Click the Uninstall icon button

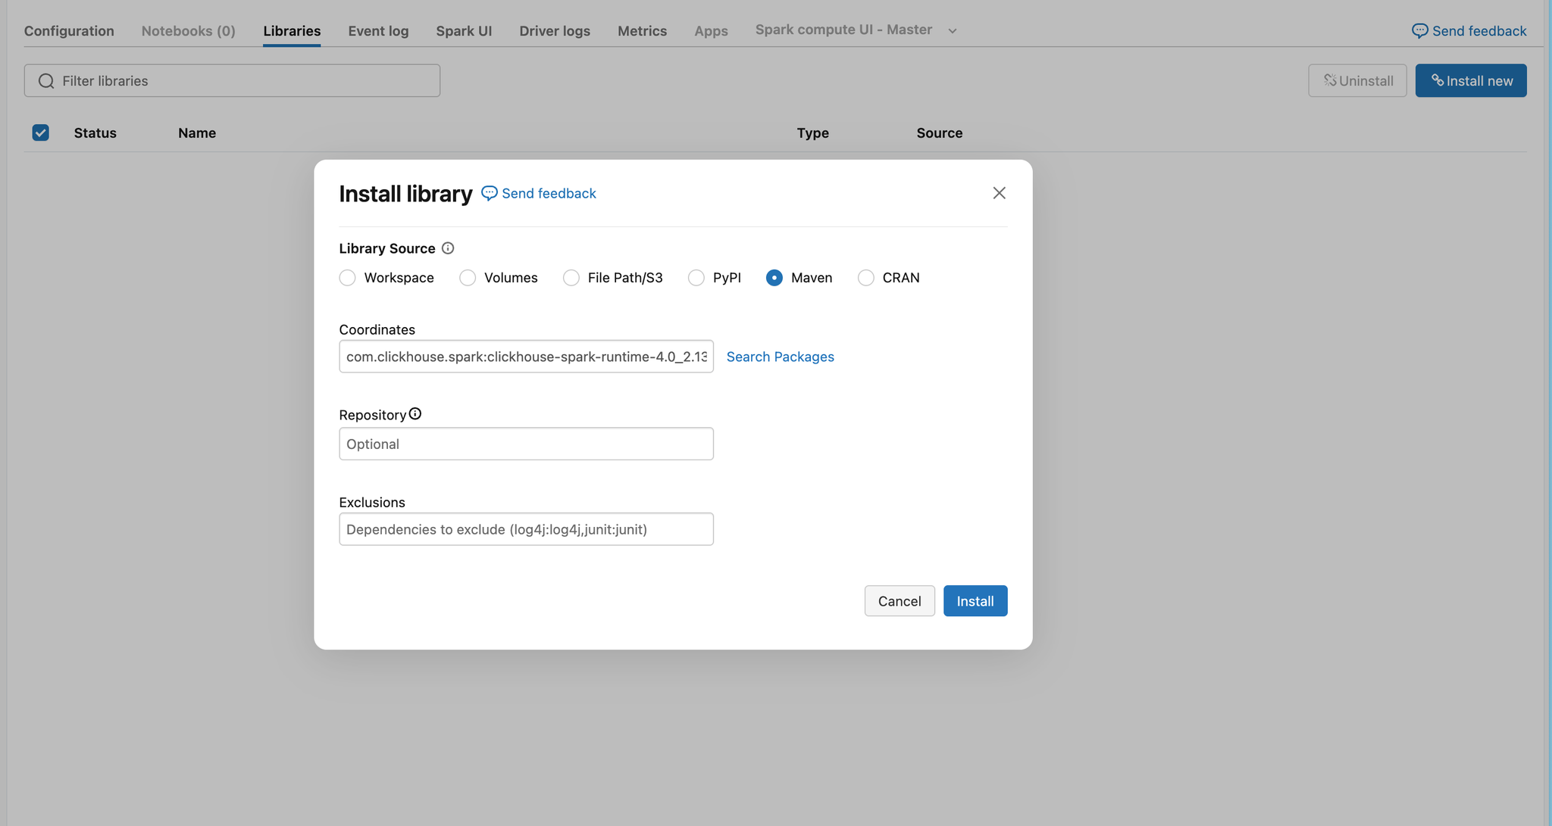(x=1331, y=80)
